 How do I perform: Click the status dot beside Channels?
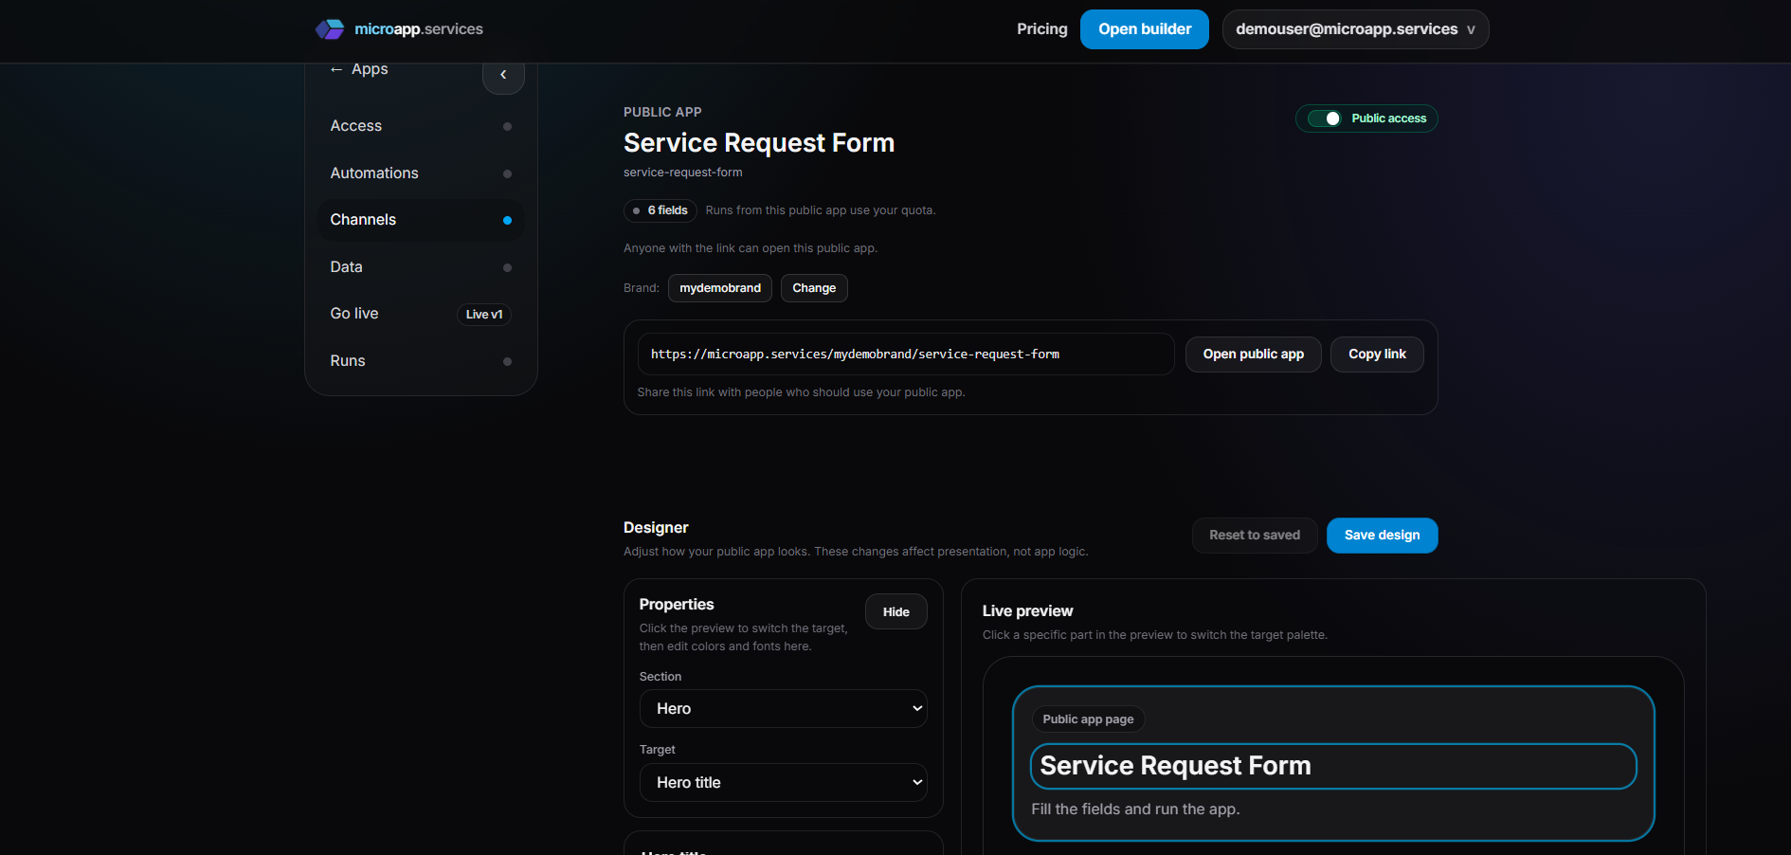tap(508, 219)
